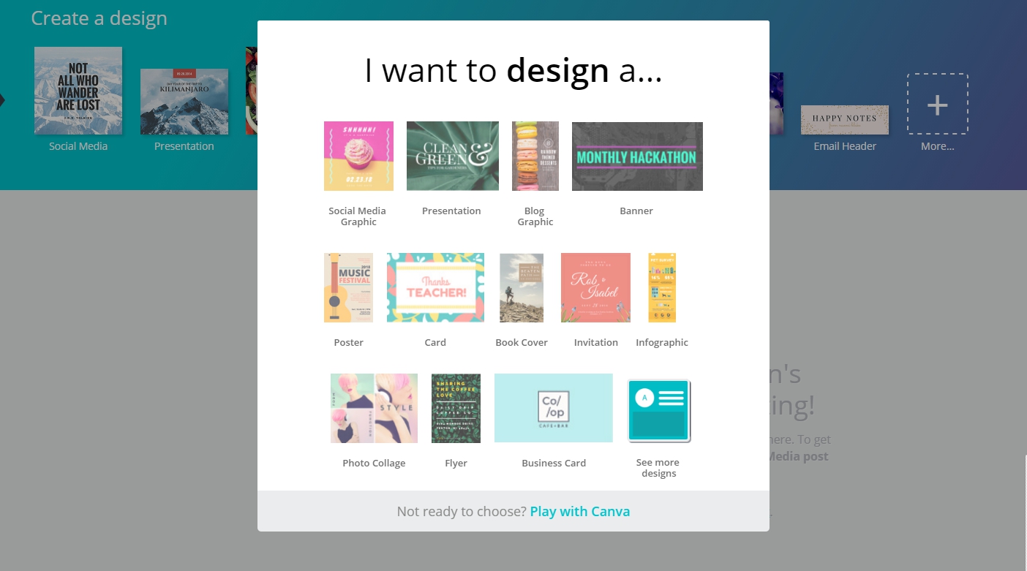This screenshot has height=571, width=1027.
Task: Select the Monthly Hackathon Banner thumbnail
Action: pos(637,156)
